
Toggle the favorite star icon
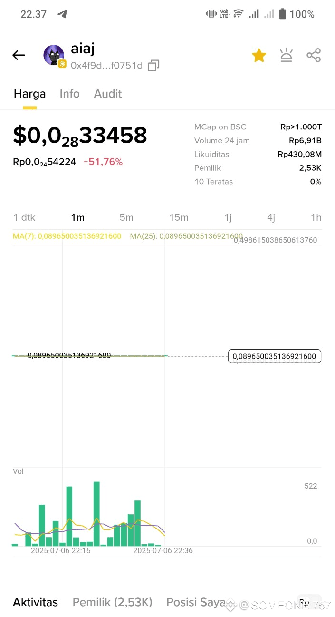pyautogui.click(x=259, y=56)
